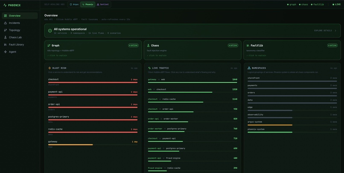Click the order-api to order-worker traffic row

(192, 120)
